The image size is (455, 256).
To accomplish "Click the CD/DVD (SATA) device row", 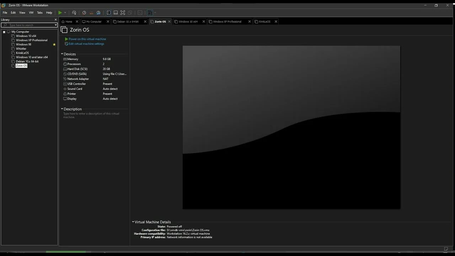I will (95, 74).
